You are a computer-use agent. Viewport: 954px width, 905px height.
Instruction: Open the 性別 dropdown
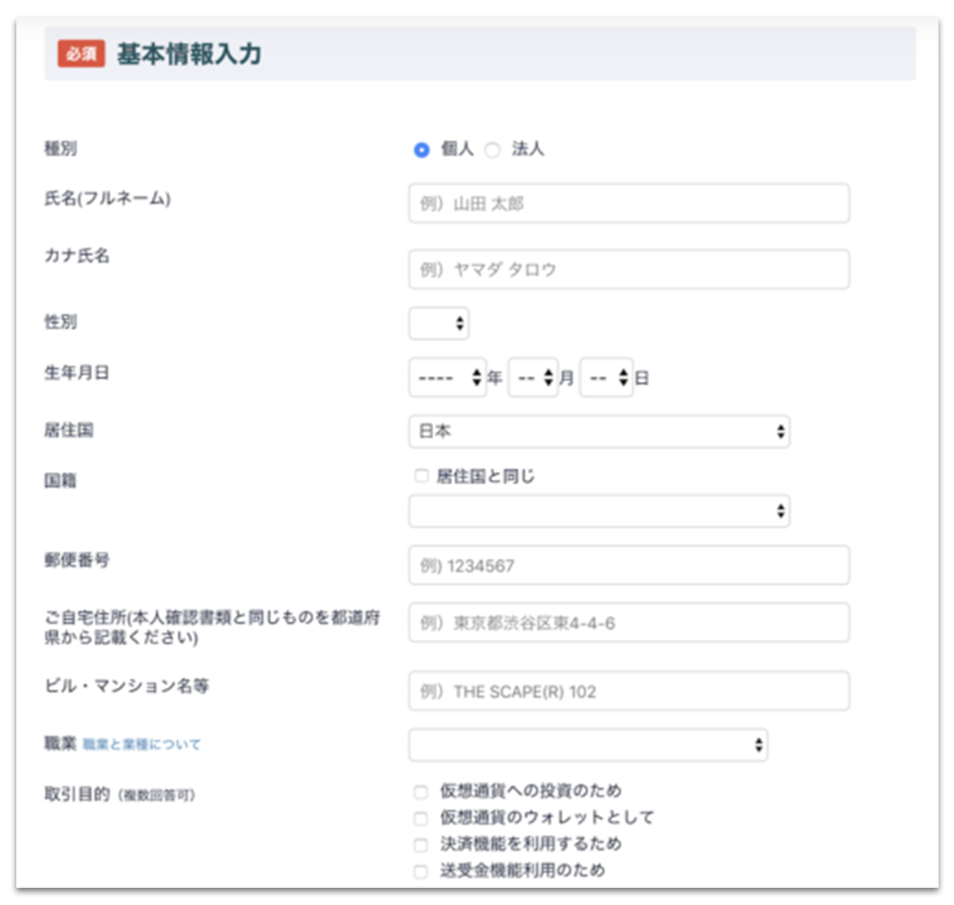[x=438, y=323]
